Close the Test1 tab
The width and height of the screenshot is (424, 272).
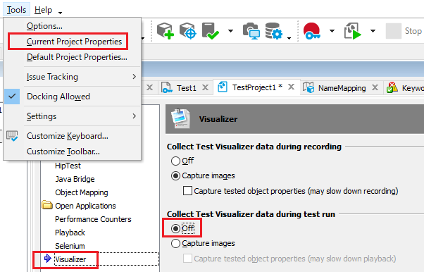coord(206,87)
